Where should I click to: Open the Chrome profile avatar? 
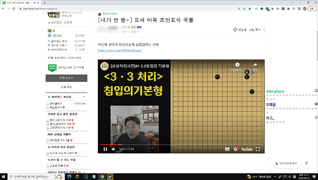pos(304,9)
